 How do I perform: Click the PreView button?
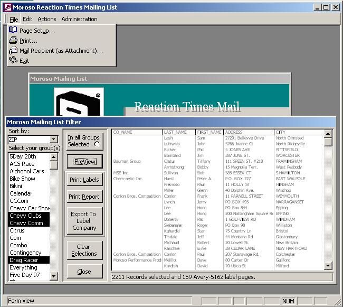[84, 162]
